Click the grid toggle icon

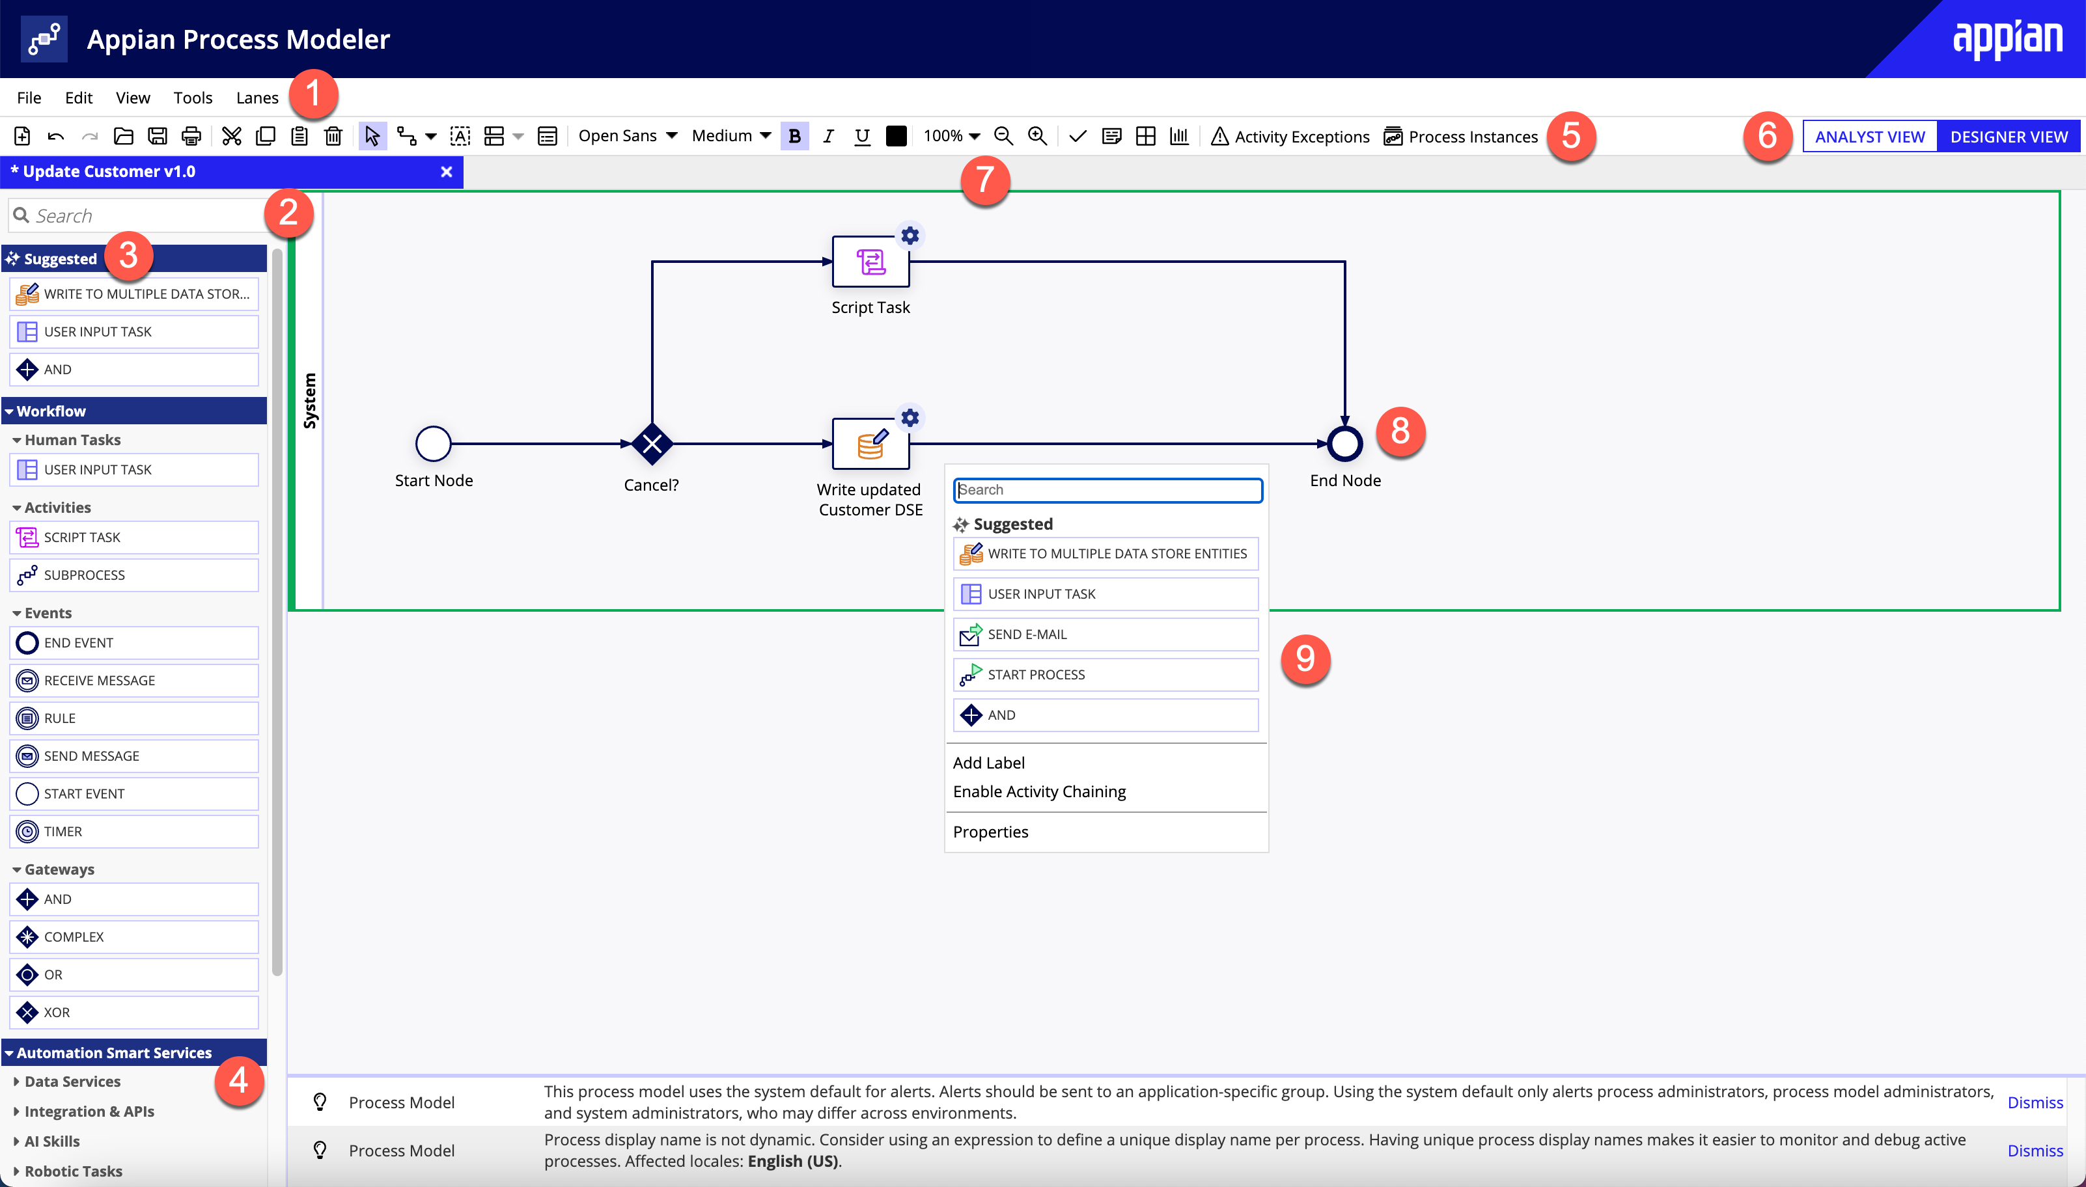point(1145,136)
